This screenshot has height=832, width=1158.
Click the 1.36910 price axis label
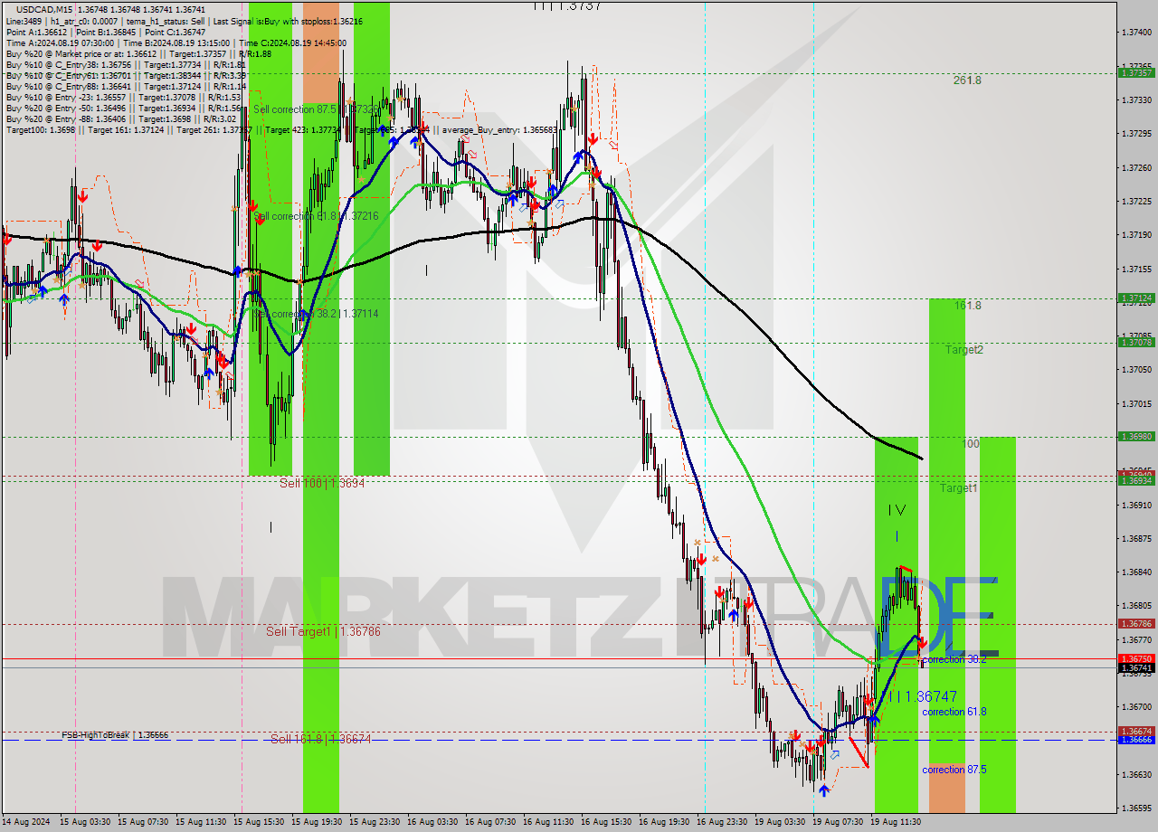1136,505
